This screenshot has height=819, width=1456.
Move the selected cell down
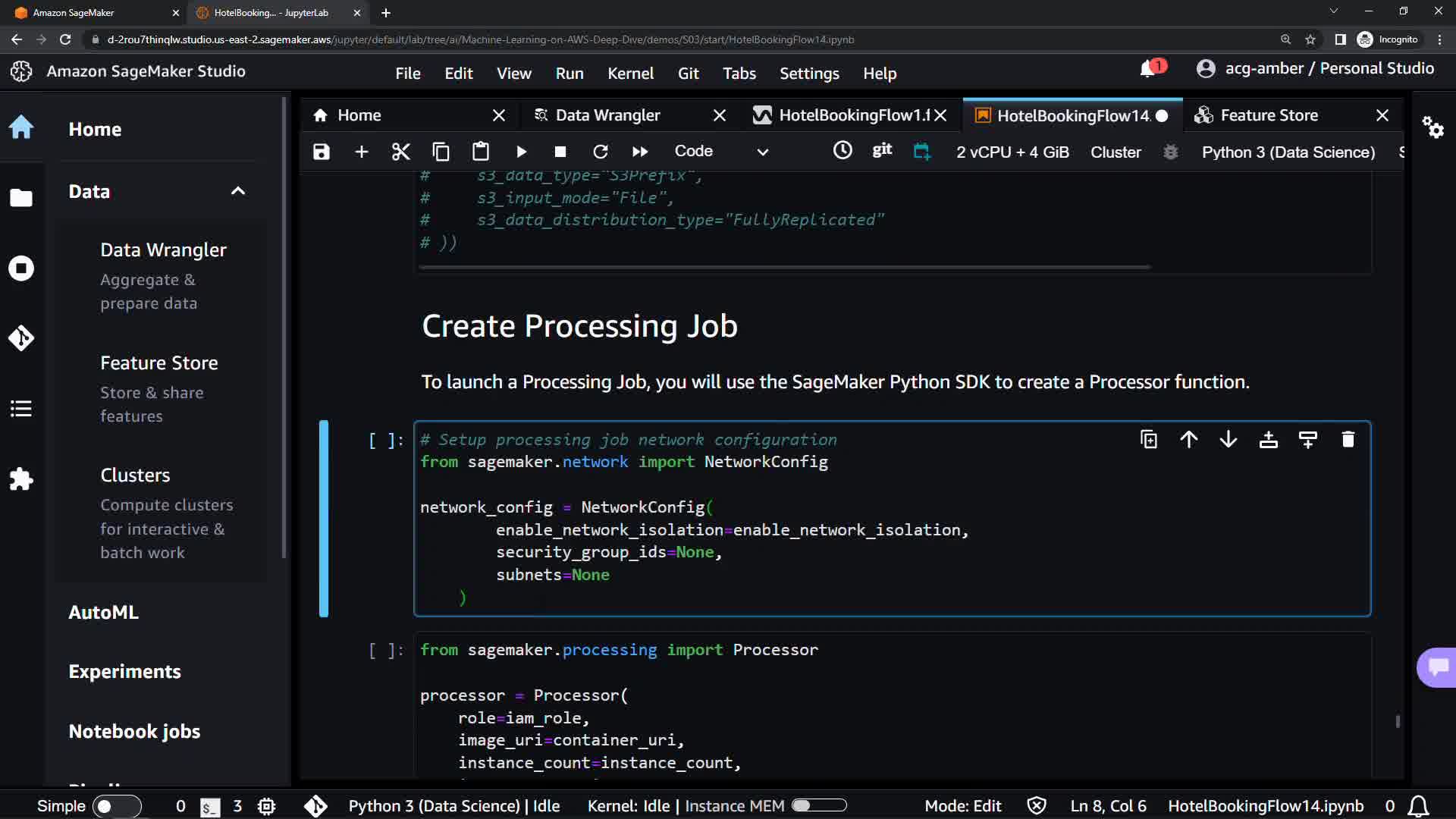(1228, 440)
